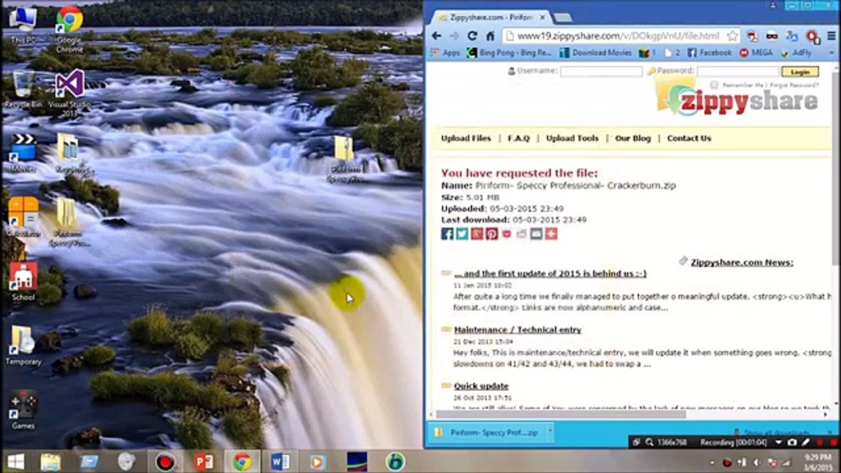The image size is (841, 473).
Task: Click the Login button
Action: (x=800, y=72)
